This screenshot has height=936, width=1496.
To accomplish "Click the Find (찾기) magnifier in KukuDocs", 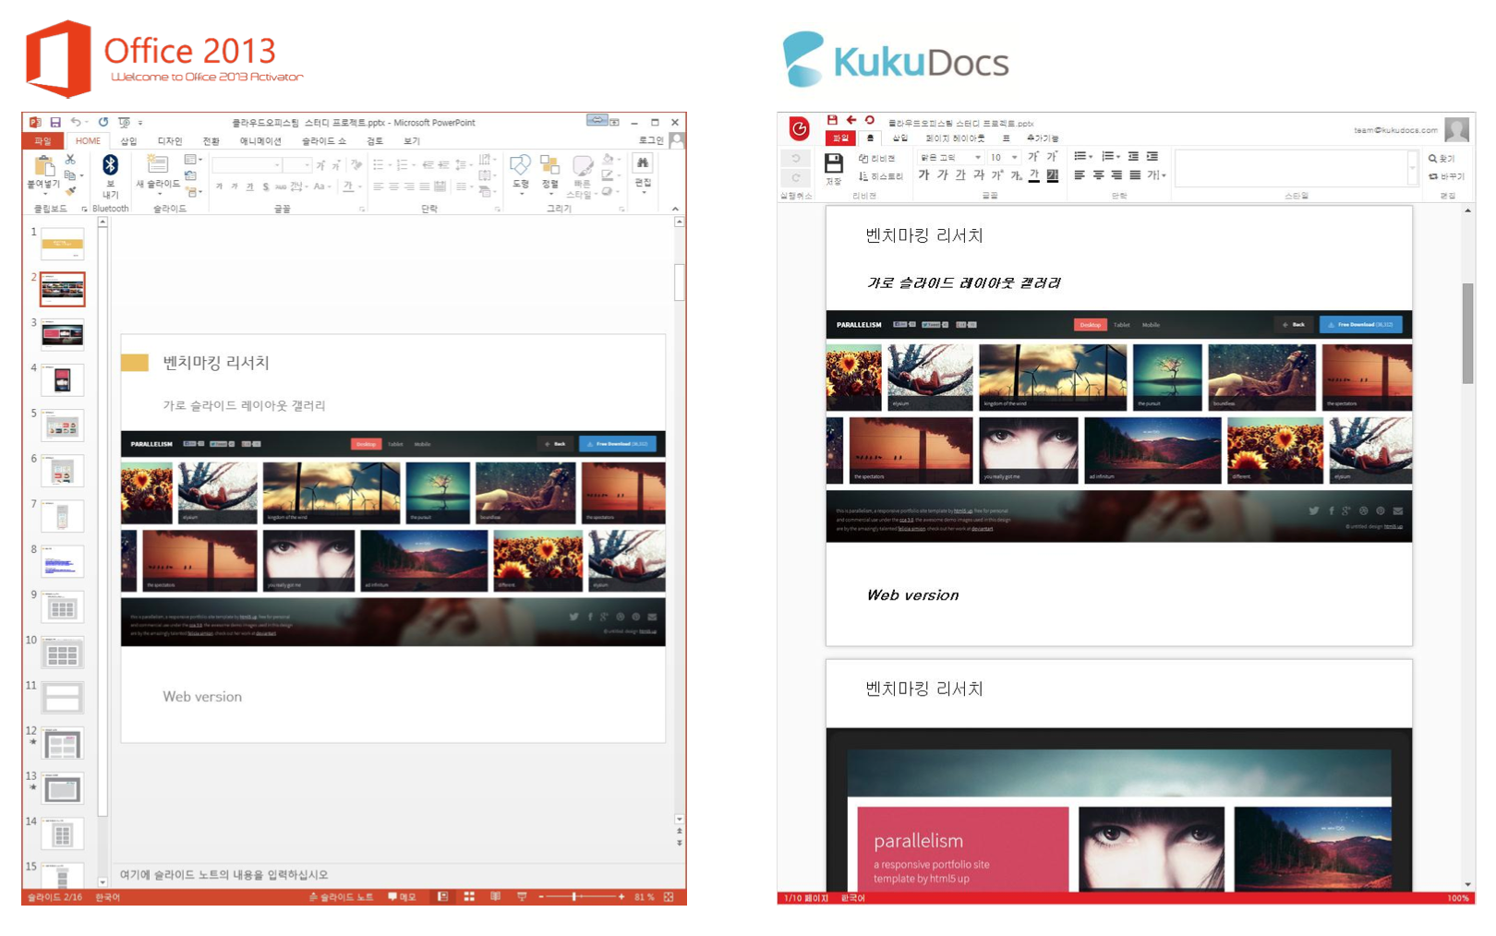I will pyautogui.click(x=1441, y=159).
